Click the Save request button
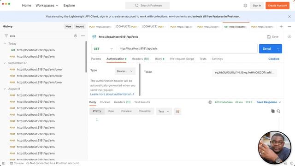This screenshot has width=295, height=166. (272, 37)
